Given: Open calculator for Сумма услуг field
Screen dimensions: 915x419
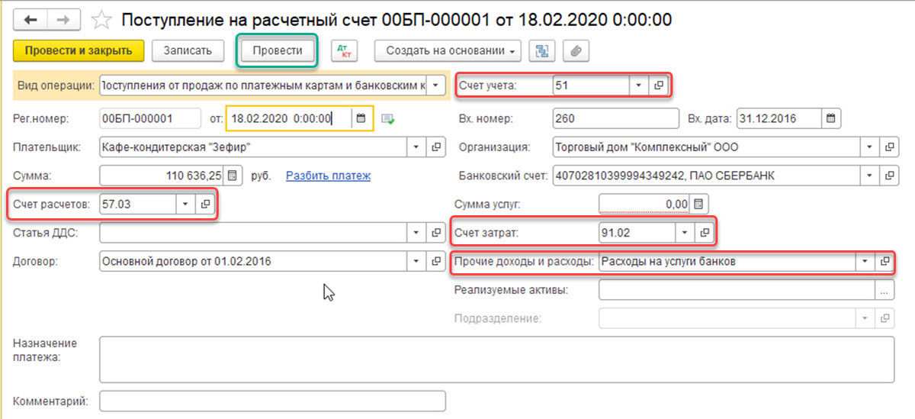Looking at the screenshot, I should (698, 204).
